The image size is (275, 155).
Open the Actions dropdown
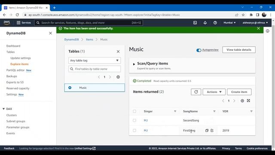(x=214, y=92)
